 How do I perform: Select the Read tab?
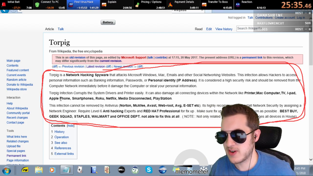click(199, 29)
